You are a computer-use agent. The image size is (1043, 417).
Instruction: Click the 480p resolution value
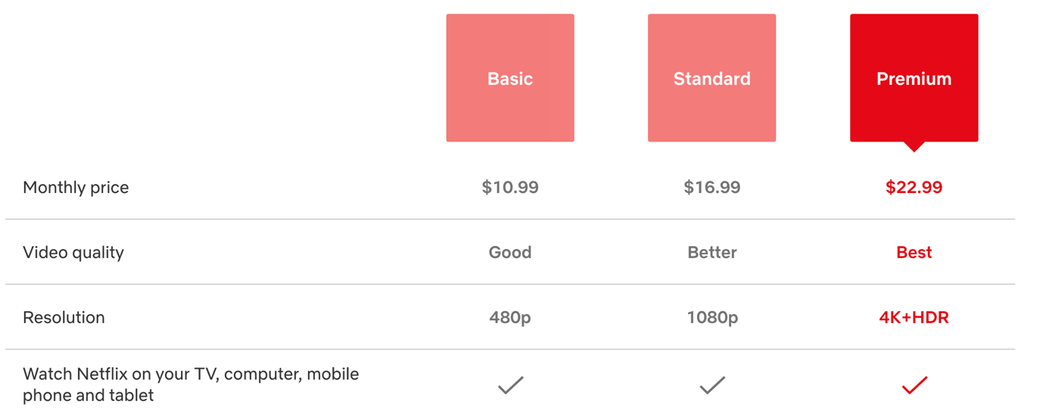click(x=510, y=318)
